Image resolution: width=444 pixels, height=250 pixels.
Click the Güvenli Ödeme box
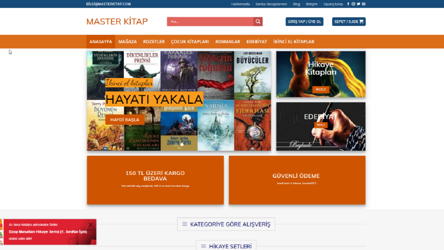[297, 180]
